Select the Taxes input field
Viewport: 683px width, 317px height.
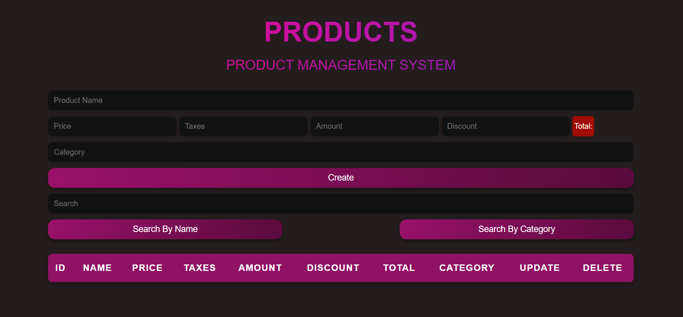click(x=243, y=126)
